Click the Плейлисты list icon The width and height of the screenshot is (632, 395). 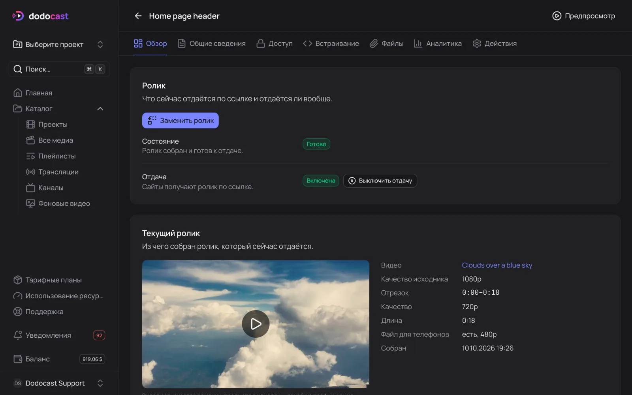click(30, 156)
